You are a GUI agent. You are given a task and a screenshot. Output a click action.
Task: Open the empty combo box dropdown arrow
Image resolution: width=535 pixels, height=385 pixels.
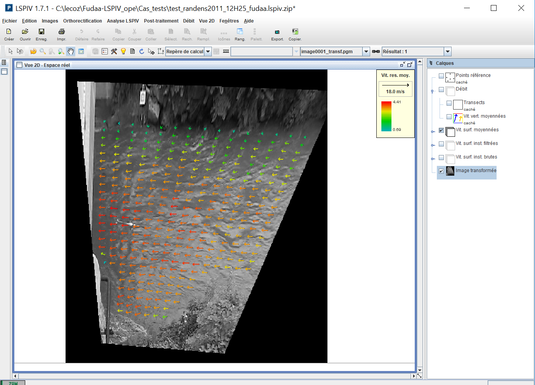pyautogui.click(x=296, y=51)
